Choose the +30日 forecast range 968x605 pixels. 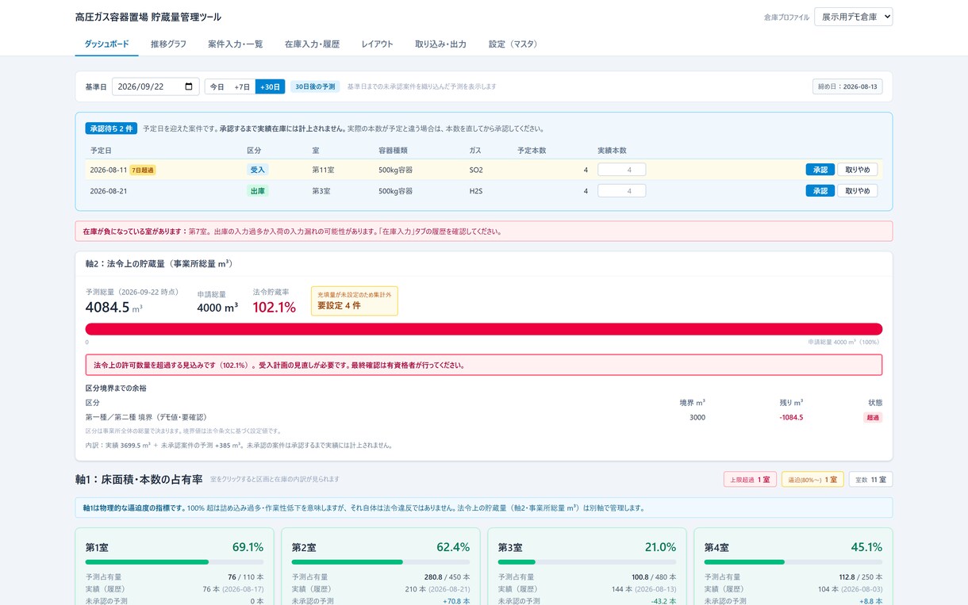point(270,86)
